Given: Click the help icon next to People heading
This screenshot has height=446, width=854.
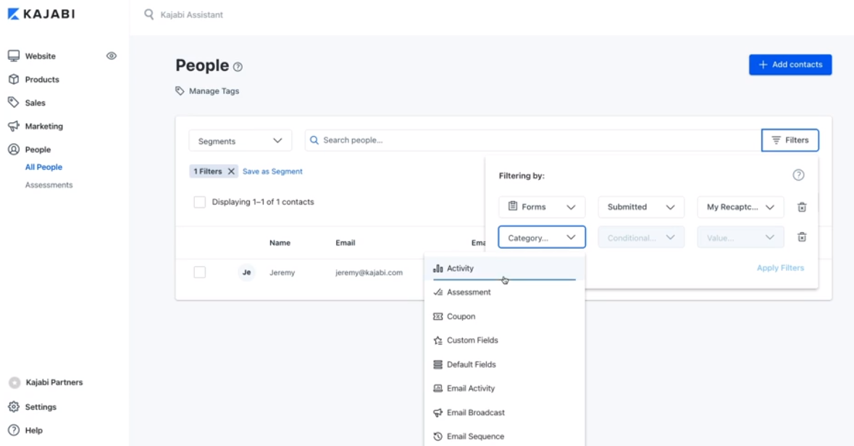Looking at the screenshot, I should (x=238, y=67).
